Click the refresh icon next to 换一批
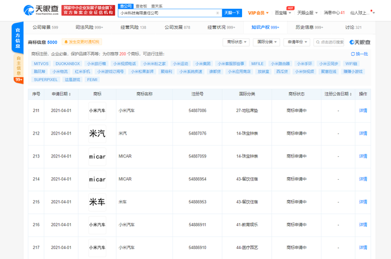This screenshot has width=391, height=259. [353, 54]
